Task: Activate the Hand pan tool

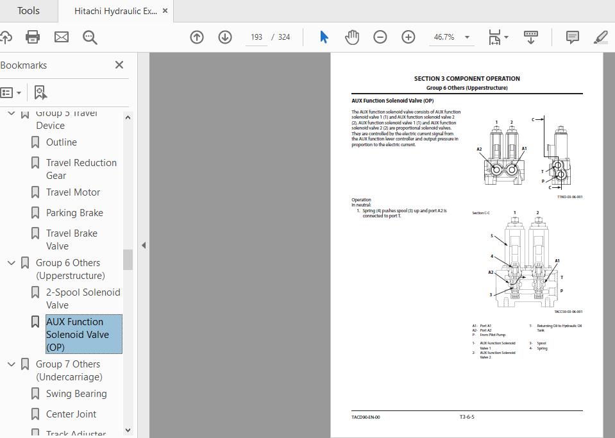Action: [352, 37]
